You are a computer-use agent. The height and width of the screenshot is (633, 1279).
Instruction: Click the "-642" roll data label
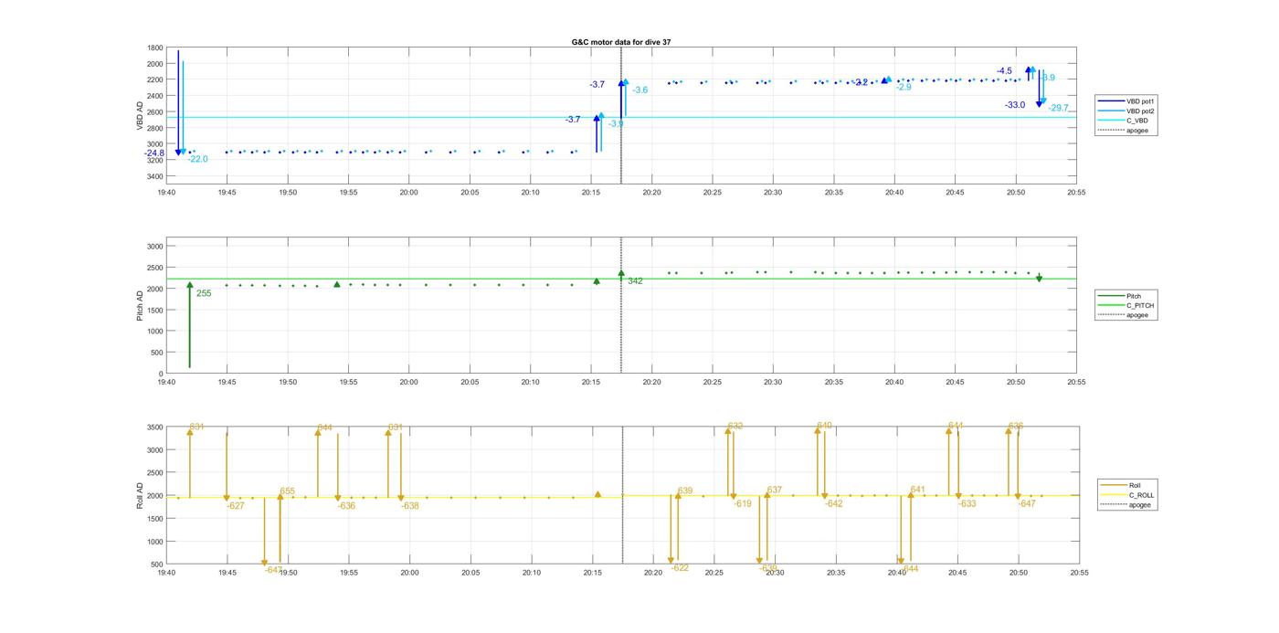[x=834, y=503]
